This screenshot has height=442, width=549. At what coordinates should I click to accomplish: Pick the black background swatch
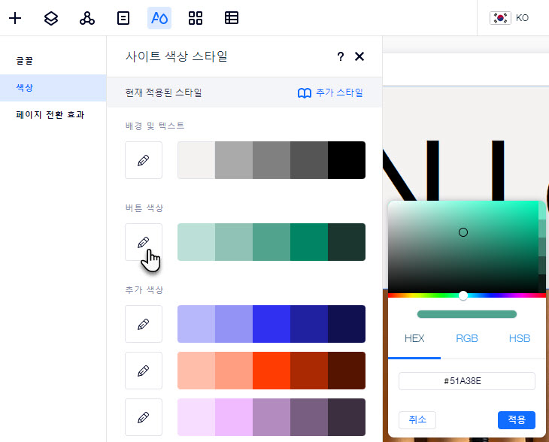(347, 160)
